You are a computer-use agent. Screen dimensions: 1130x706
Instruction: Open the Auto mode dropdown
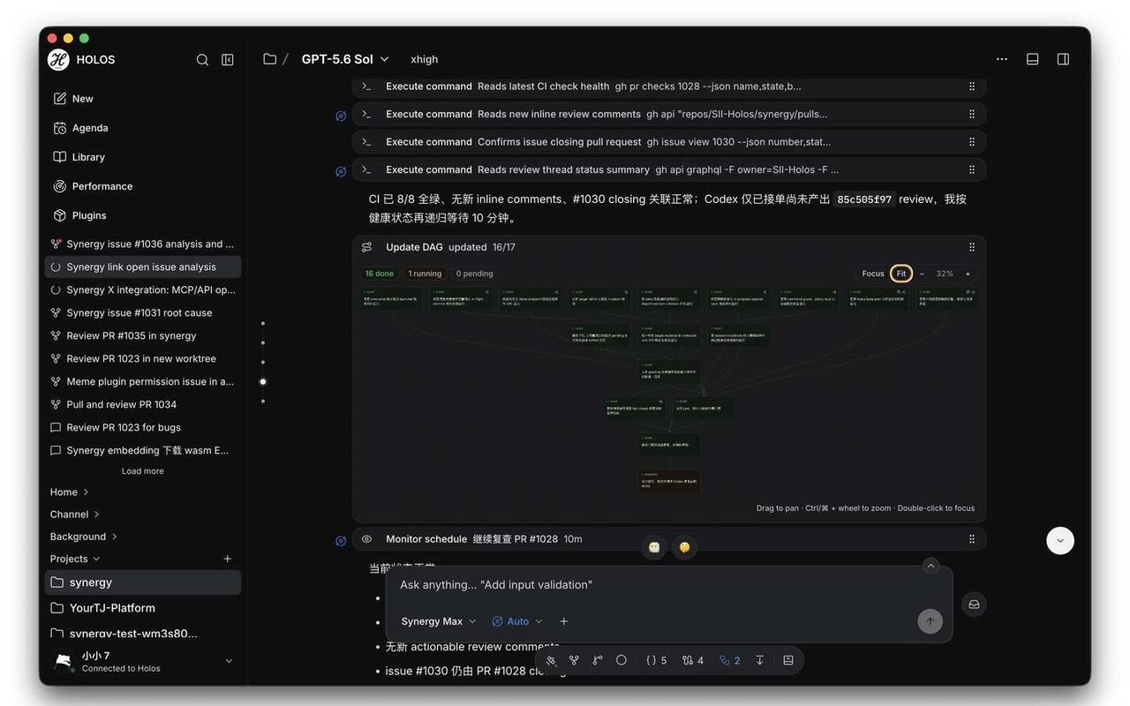click(x=517, y=621)
